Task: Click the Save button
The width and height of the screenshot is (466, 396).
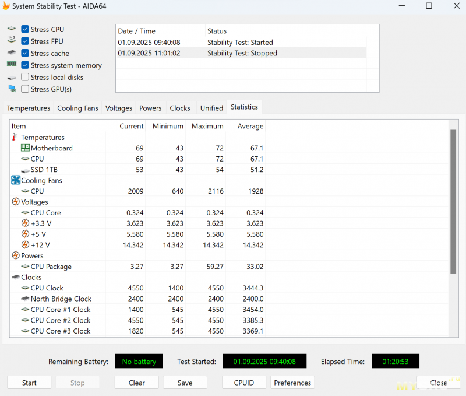Action: coord(185,383)
